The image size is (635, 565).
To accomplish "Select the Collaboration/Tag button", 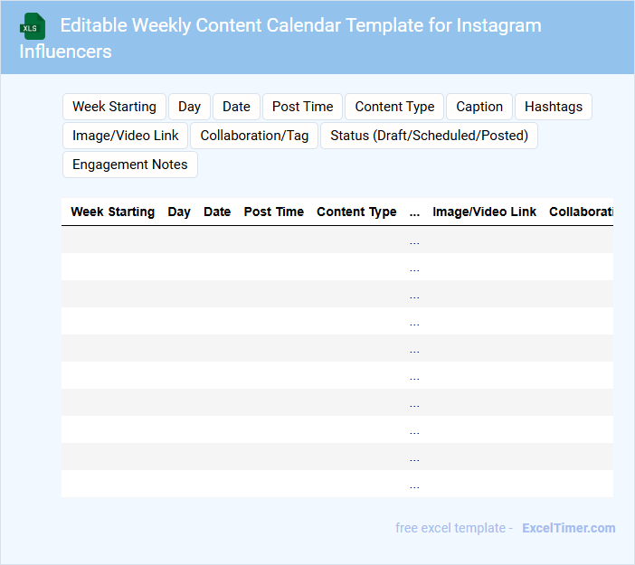I will (254, 136).
